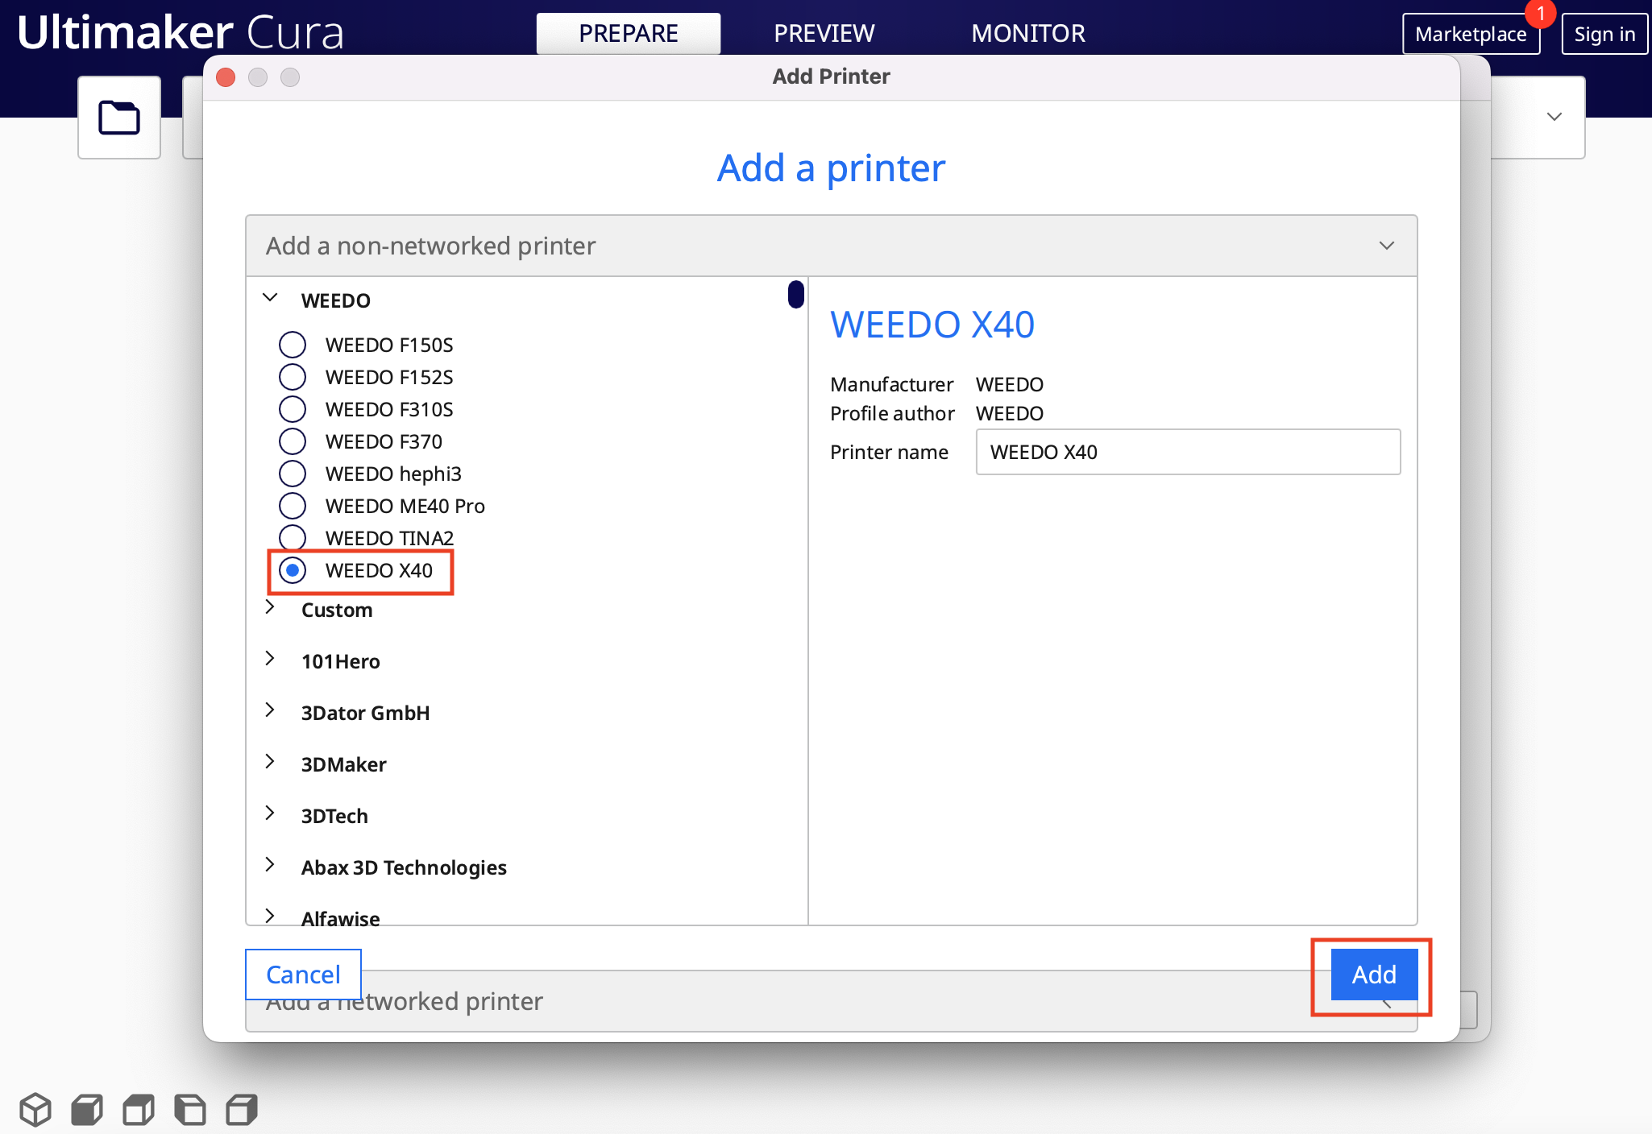Select the left side view cube icon
The height and width of the screenshot is (1134, 1652).
coord(190,1110)
